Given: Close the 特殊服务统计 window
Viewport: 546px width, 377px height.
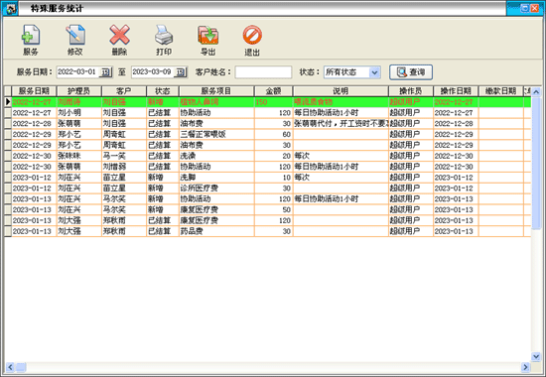Looking at the screenshot, I should 534,8.
